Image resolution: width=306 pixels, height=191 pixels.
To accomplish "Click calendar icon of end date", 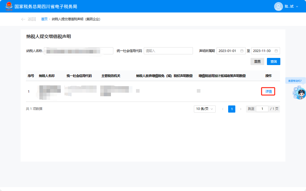I will pyautogui.click(x=276, y=51).
